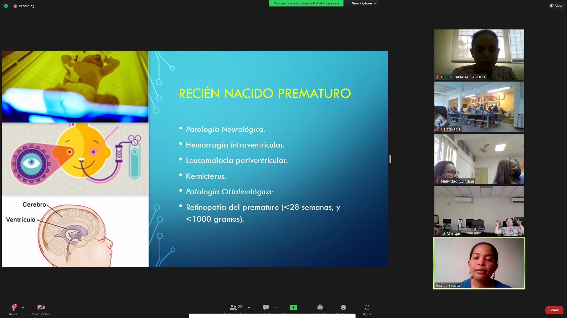Expand the View Options dropdown
The width and height of the screenshot is (567, 318).
coord(364,3)
